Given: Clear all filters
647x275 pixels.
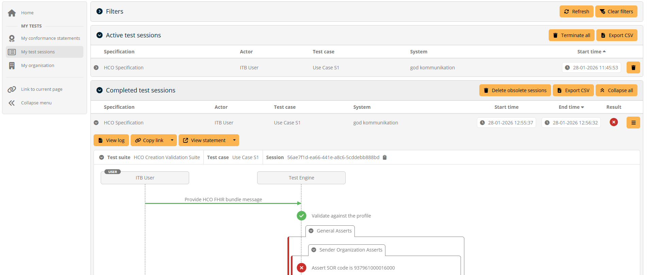Looking at the screenshot, I should click(x=616, y=12).
